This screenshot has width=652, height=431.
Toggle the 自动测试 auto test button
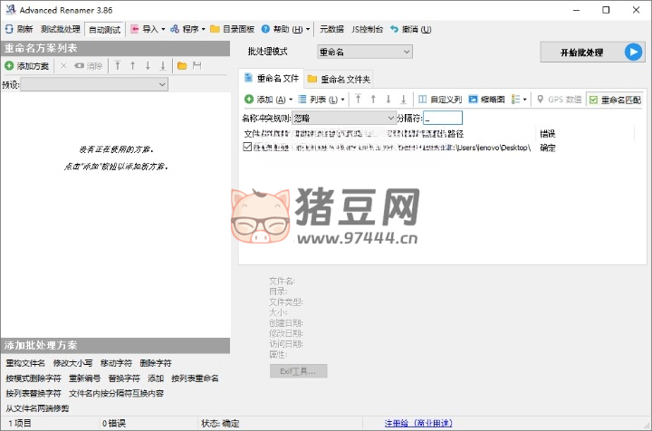[104, 29]
